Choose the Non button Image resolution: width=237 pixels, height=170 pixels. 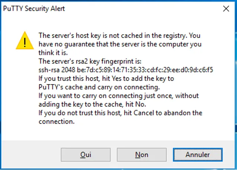[141, 154]
